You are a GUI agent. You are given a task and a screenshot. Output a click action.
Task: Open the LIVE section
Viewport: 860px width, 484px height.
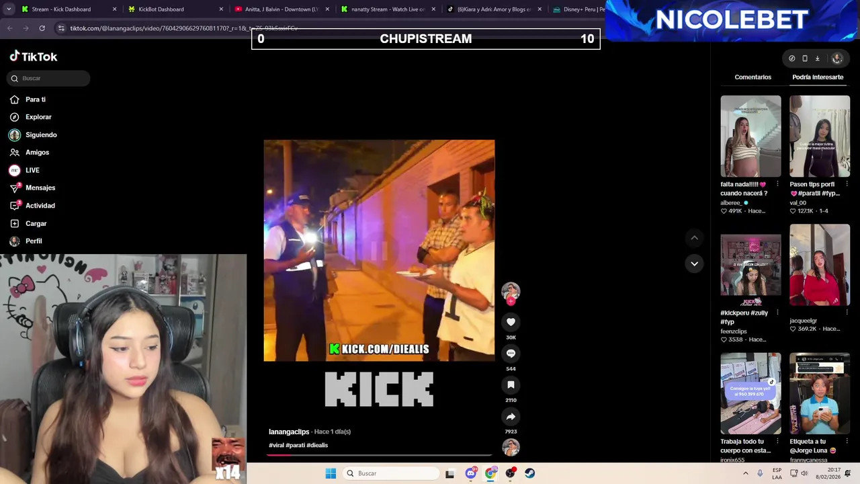pyautogui.click(x=25, y=170)
